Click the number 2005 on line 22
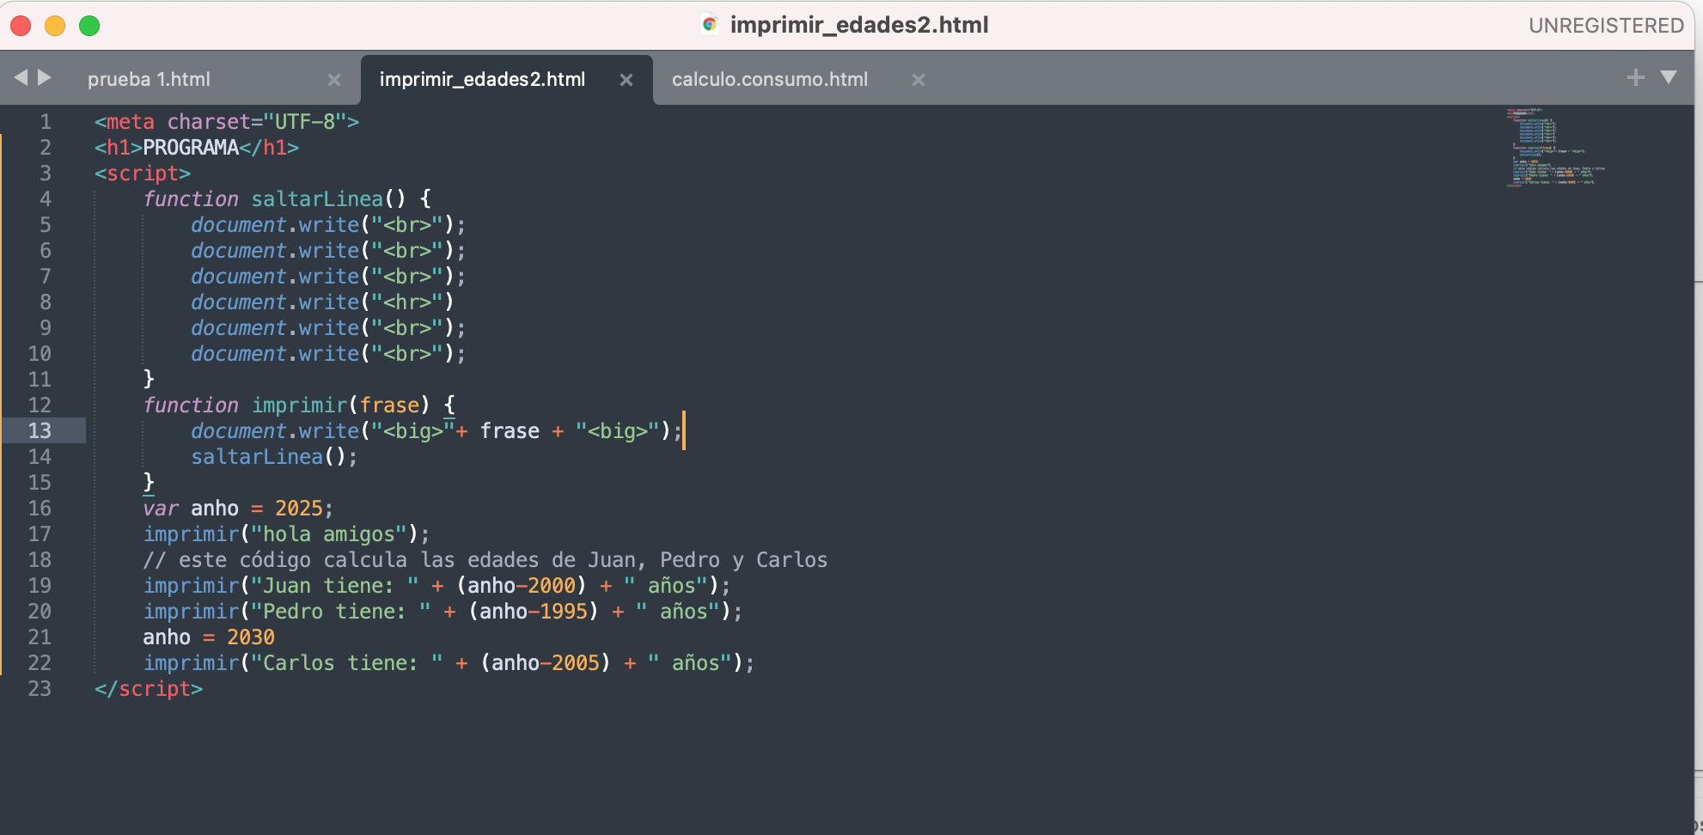Image resolution: width=1703 pixels, height=835 pixels. coord(575,662)
